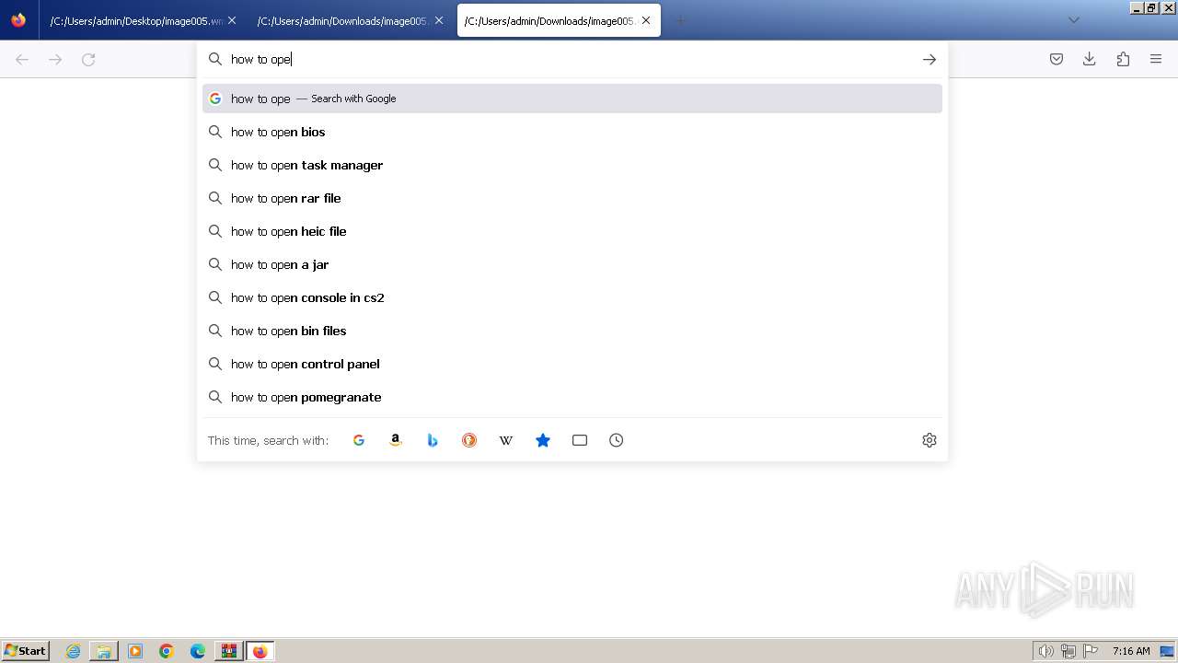Search this time with Wikipedia icon
This screenshot has width=1178, height=663.
pyautogui.click(x=506, y=440)
